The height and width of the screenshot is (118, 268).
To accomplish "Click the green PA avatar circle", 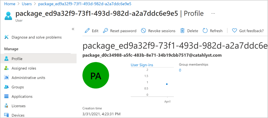I will [x=96, y=76].
